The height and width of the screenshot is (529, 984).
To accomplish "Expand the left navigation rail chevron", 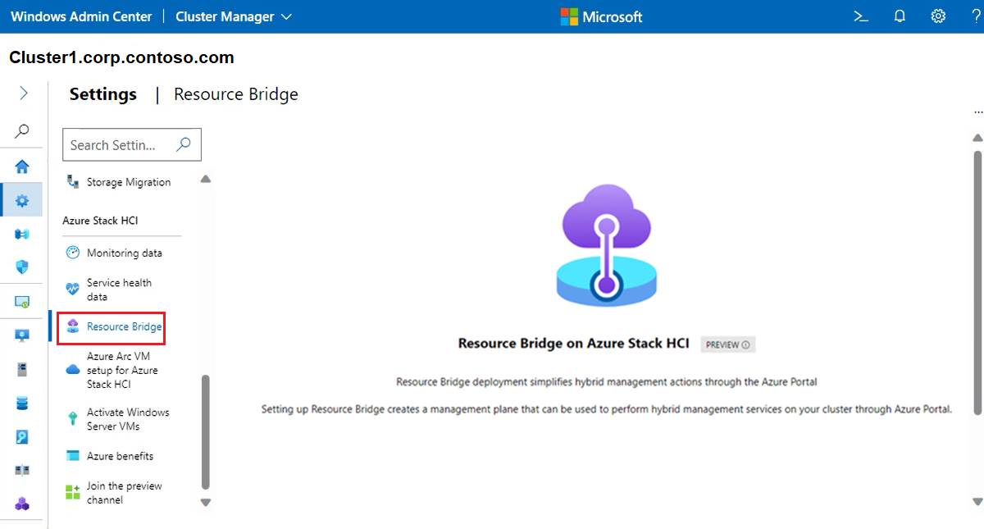I will 23,93.
